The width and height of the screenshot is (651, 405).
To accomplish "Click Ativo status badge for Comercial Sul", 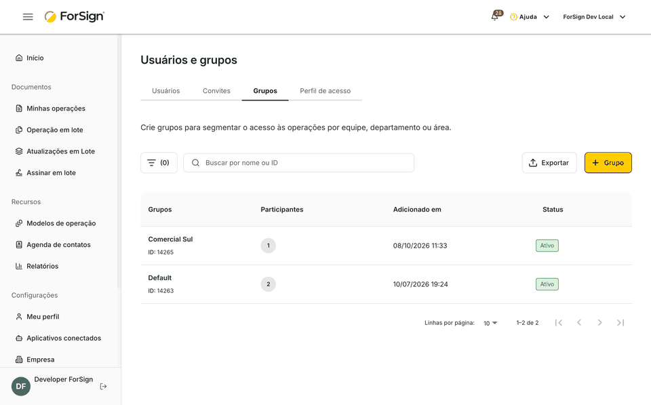I will click(x=547, y=246).
